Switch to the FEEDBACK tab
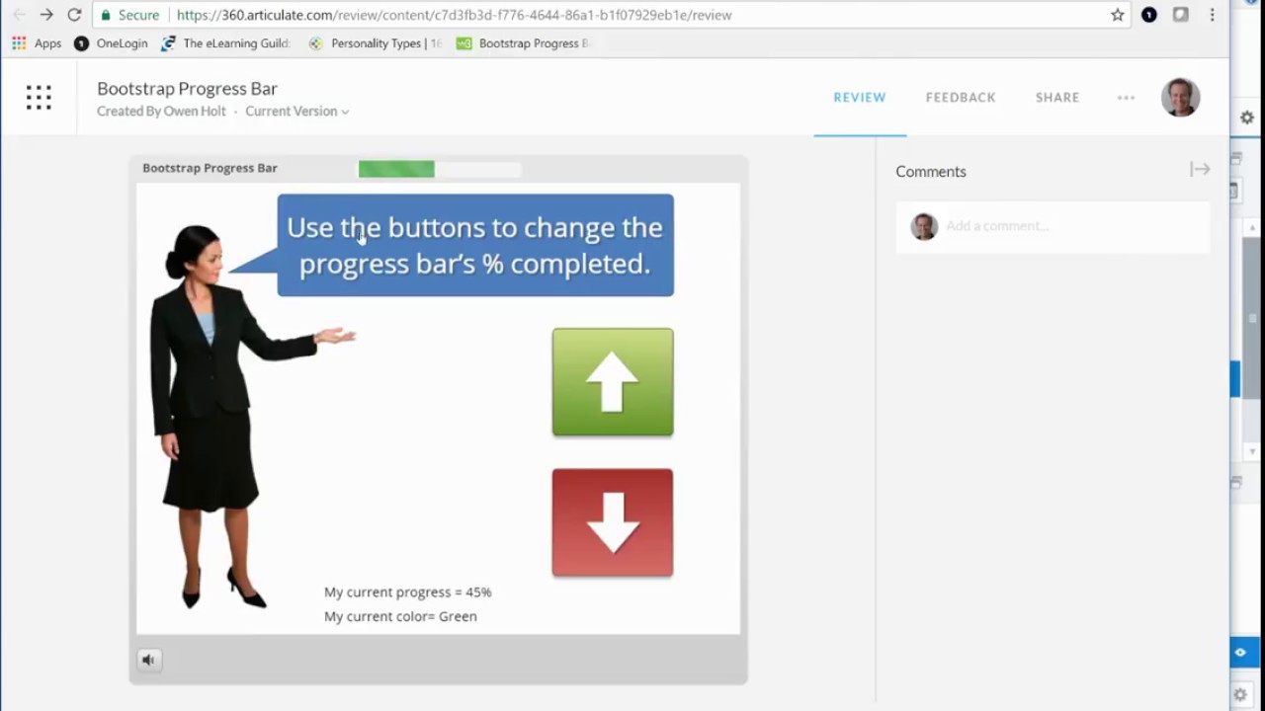The width and height of the screenshot is (1265, 711). pyautogui.click(x=961, y=97)
